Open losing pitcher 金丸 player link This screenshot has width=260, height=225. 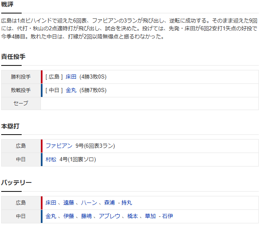click(71, 90)
